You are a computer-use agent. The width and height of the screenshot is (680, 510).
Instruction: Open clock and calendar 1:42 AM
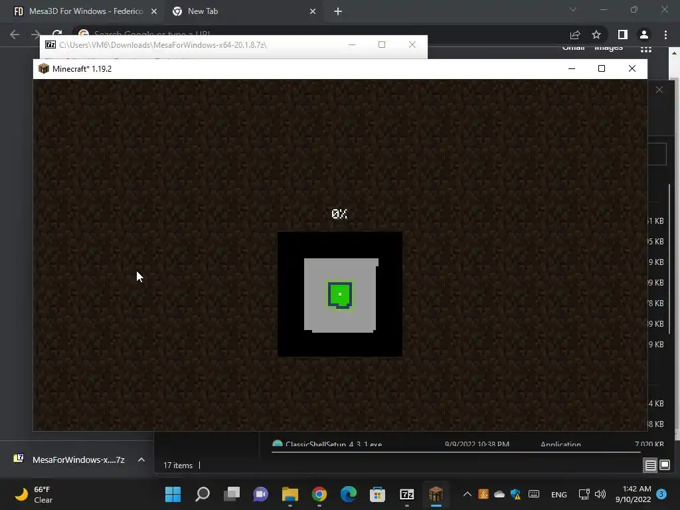633,494
